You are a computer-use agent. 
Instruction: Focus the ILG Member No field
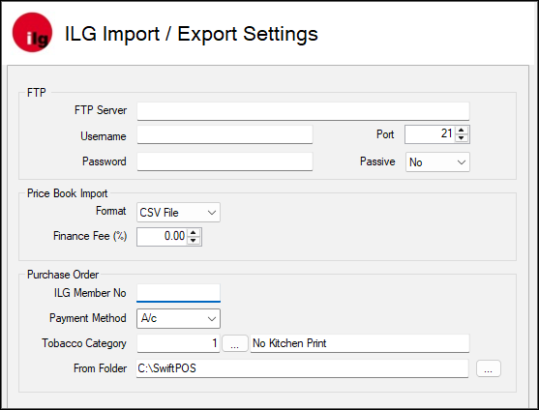(178, 293)
